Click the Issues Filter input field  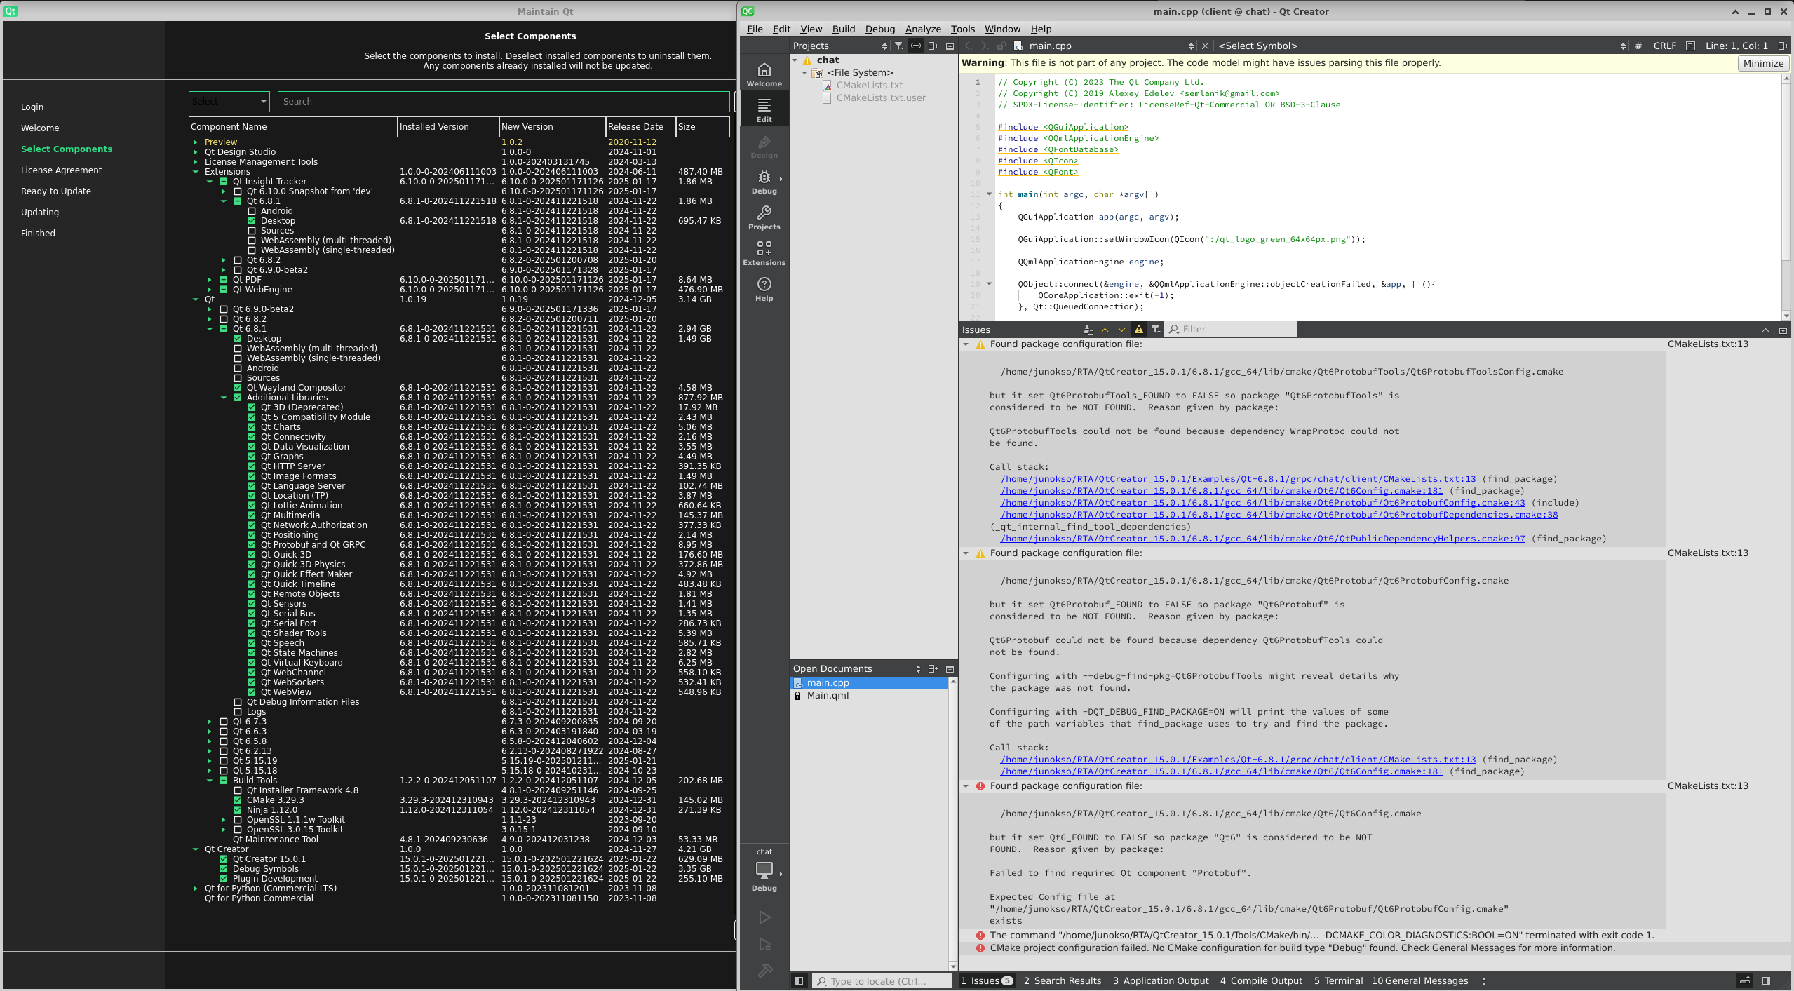[1231, 330]
